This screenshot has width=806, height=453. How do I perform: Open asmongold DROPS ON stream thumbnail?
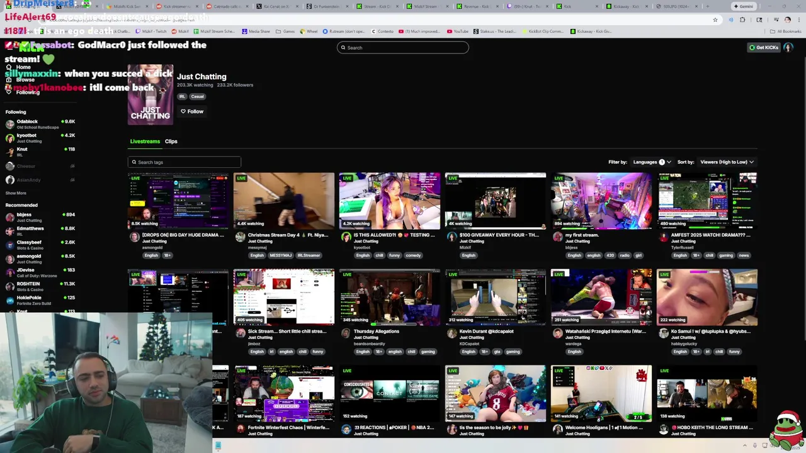tap(178, 201)
